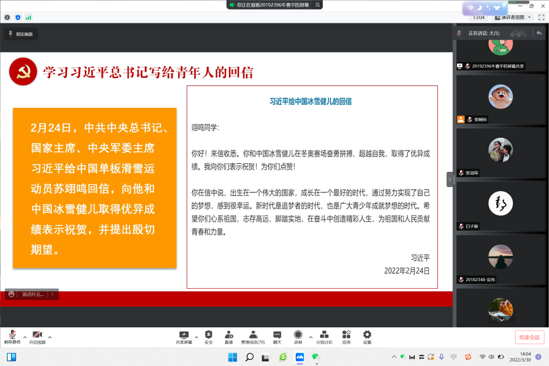
Task: Open Windows Start menu
Action: tap(232, 357)
